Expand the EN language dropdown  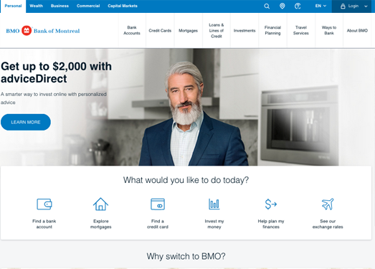(x=321, y=6)
